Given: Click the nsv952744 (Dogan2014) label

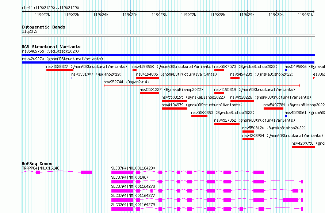Looking at the screenshot, I should (126, 82).
